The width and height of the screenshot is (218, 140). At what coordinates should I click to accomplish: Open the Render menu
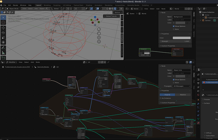[15, 5]
